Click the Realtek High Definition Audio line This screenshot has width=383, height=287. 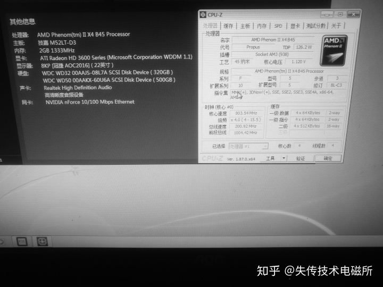(78, 88)
